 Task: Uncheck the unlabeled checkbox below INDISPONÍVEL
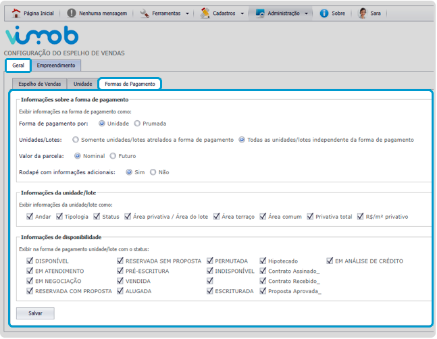coord(210,281)
